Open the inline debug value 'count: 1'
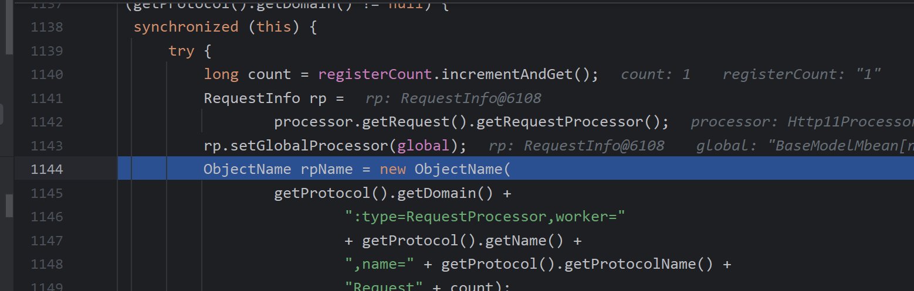This screenshot has width=914, height=291. [x=655, y=74]
